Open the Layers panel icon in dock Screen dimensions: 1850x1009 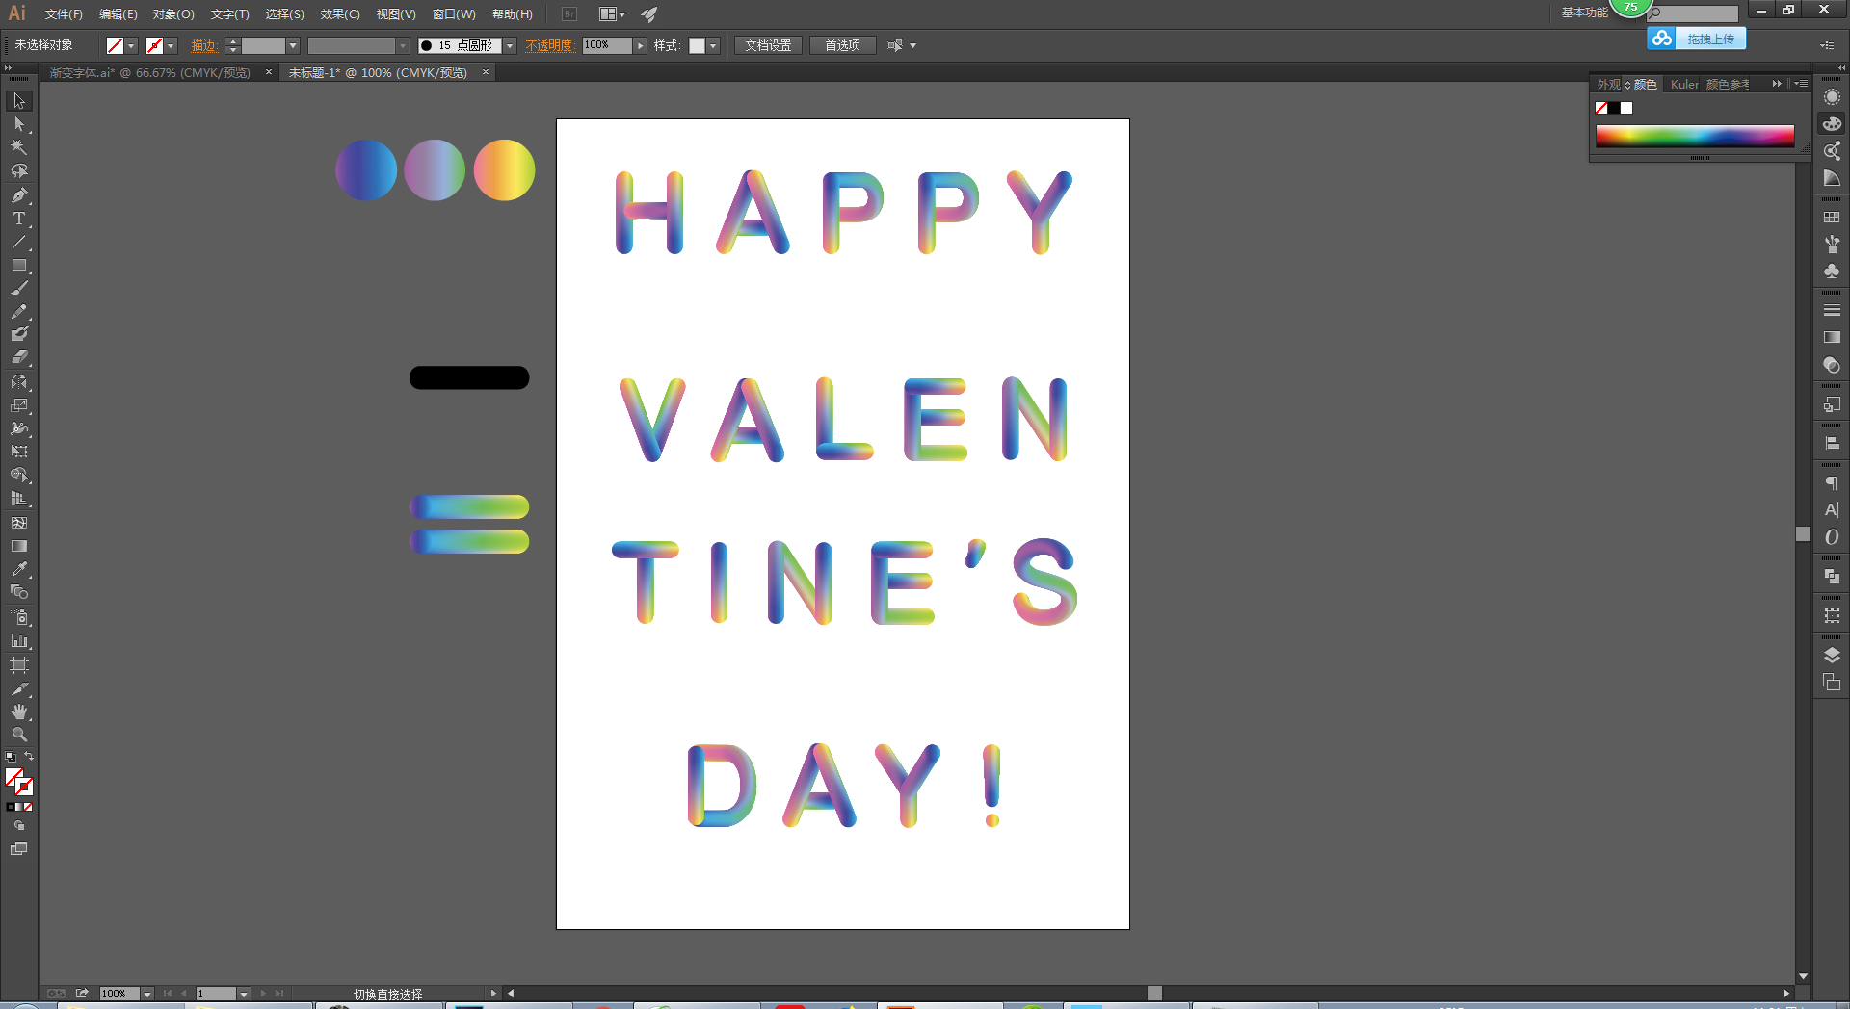pos(1832,655)
